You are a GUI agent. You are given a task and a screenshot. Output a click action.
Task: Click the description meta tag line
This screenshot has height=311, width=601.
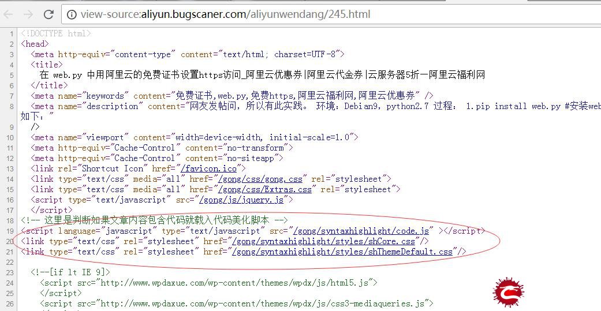[x=316, y=106]
